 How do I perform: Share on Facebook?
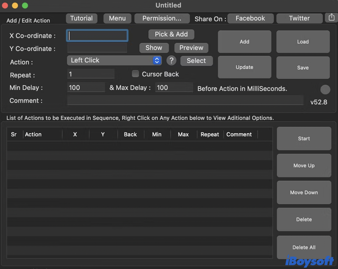point(250,18)
